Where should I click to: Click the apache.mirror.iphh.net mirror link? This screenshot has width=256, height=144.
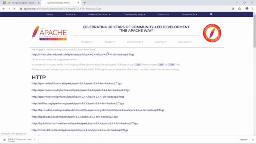click(78, 97)
